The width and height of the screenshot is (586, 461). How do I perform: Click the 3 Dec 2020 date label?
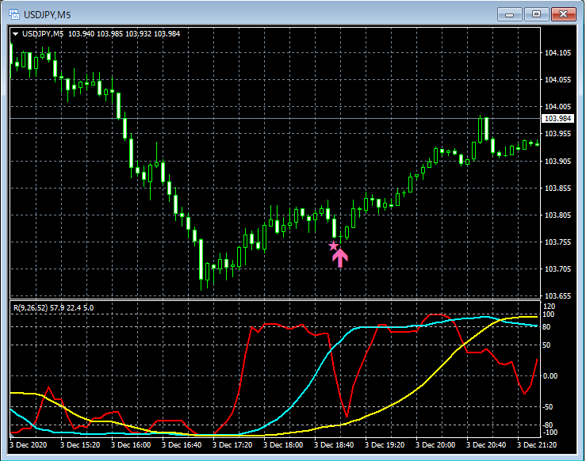[x=29, y=446]
